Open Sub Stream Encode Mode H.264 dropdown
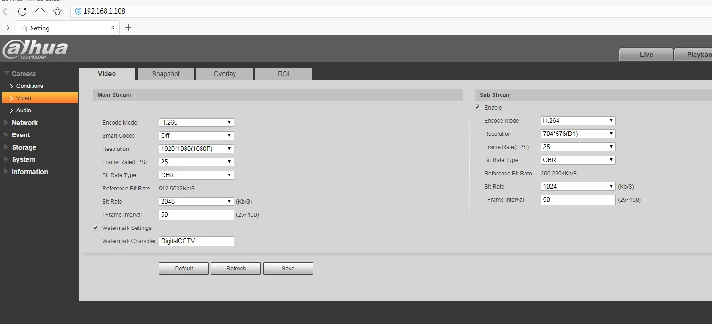The width and height of the screenshot is (712, 324). coord(578,120)
